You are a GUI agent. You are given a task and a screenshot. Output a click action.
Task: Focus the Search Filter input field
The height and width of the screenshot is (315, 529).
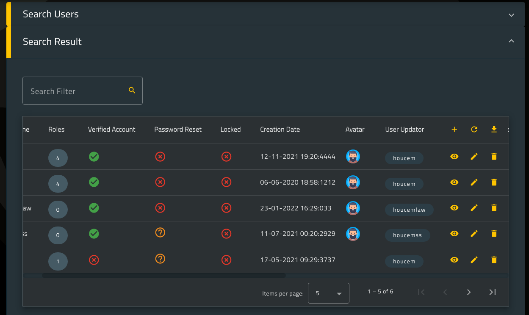(83, 91)
